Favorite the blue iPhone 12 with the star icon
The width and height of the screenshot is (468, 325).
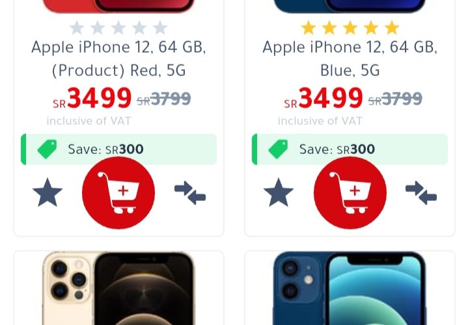[279, 192]
